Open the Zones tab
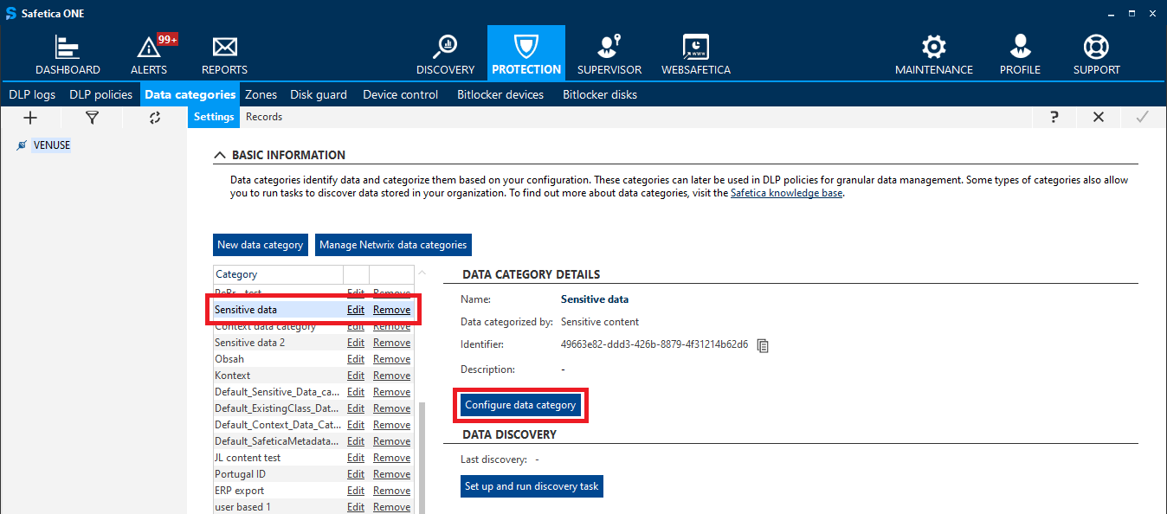 pos(261,94)
